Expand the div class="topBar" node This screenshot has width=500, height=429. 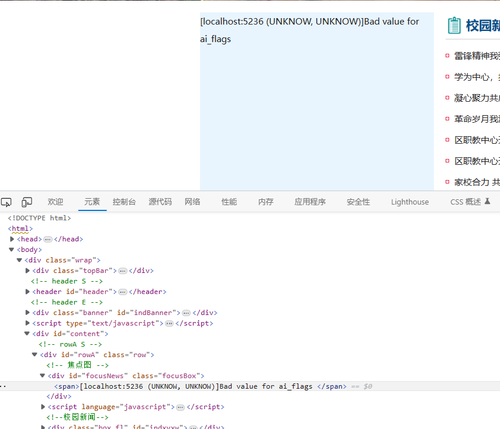27,271
